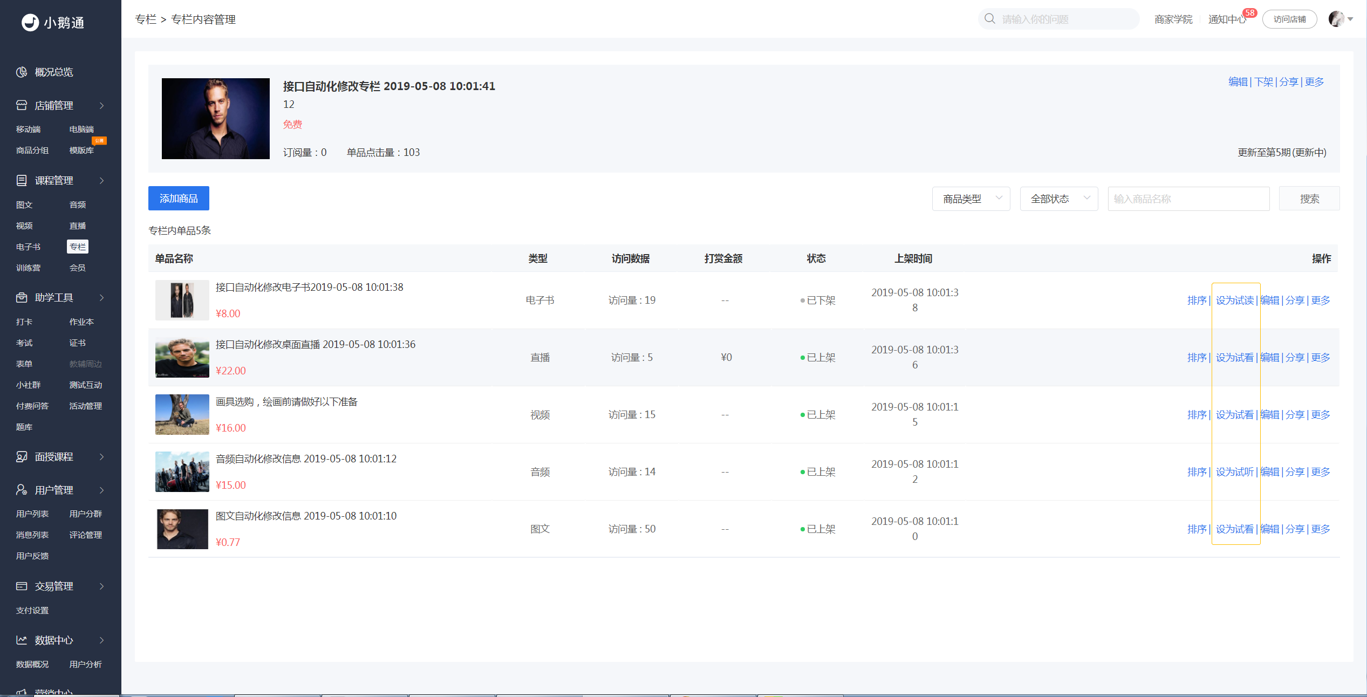Open the 通知中心 notification link
1367x697 pixels.
[1227, 19]
